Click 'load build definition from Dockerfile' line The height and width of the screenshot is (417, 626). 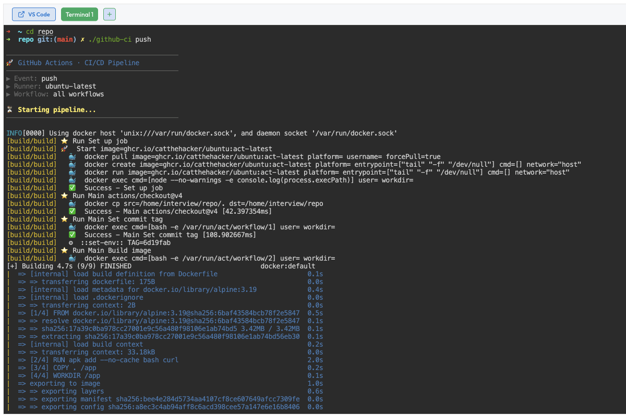[164, 274]
